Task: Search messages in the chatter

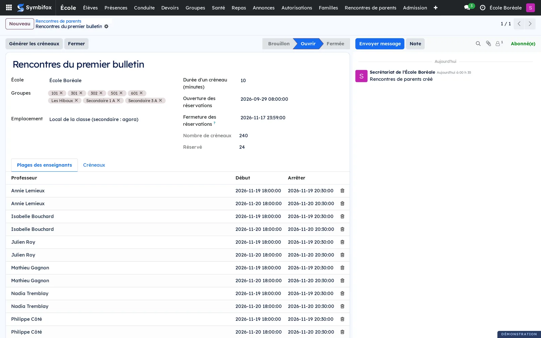Action: (478, 44)
